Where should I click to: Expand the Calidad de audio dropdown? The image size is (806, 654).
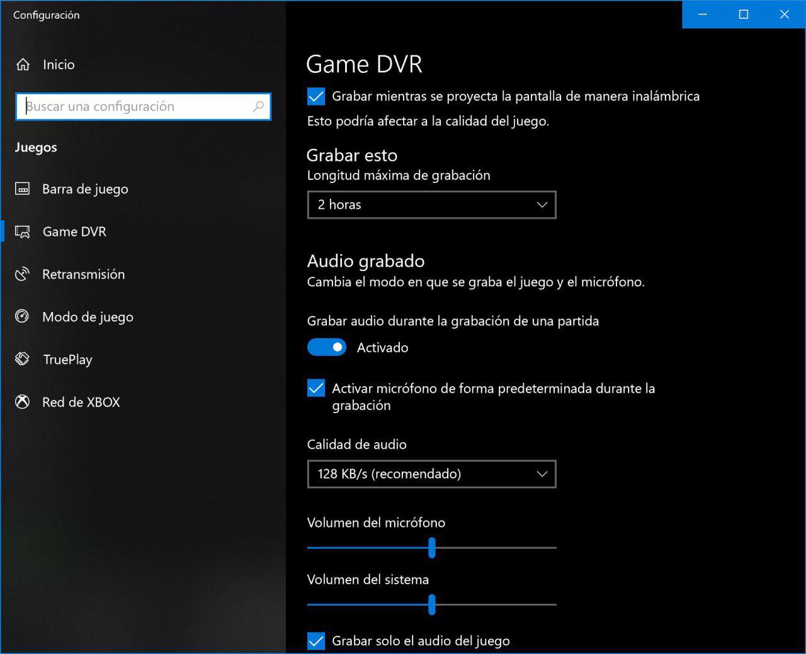[x=431, y=474]
